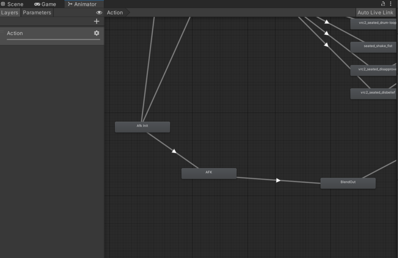The image size is (398, 258).
Task: Toggle Auto Live Link button
Action: point(375,12)
